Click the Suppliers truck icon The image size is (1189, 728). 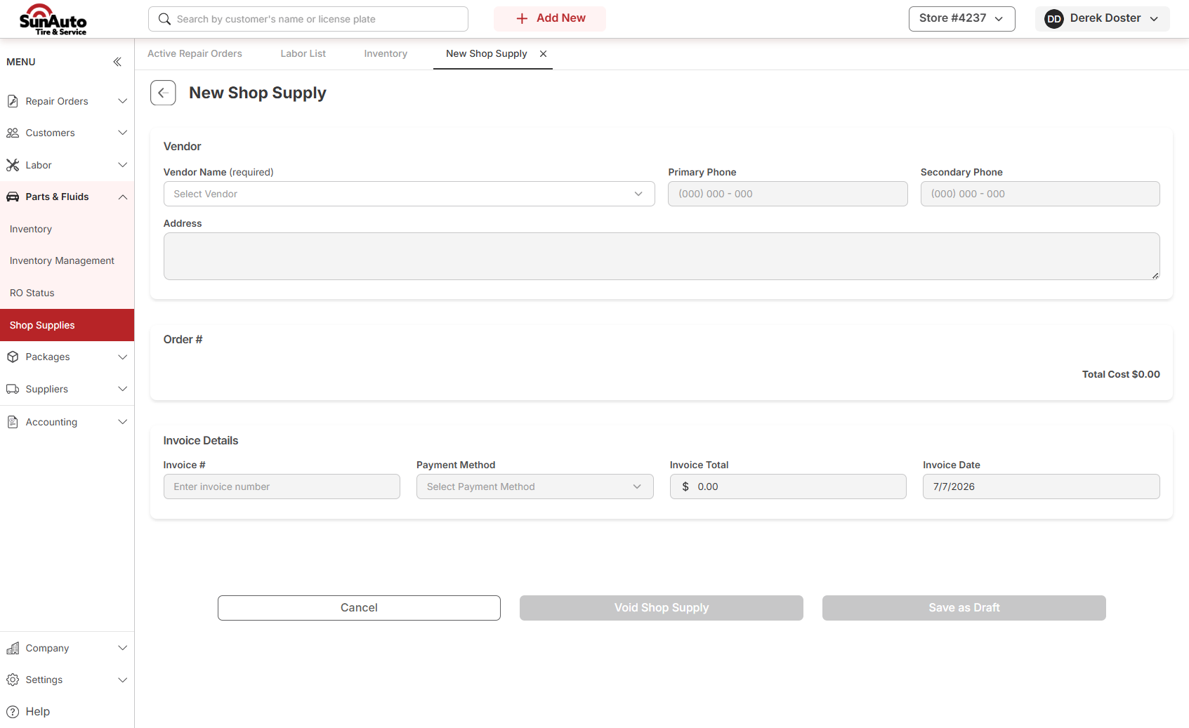13,389
